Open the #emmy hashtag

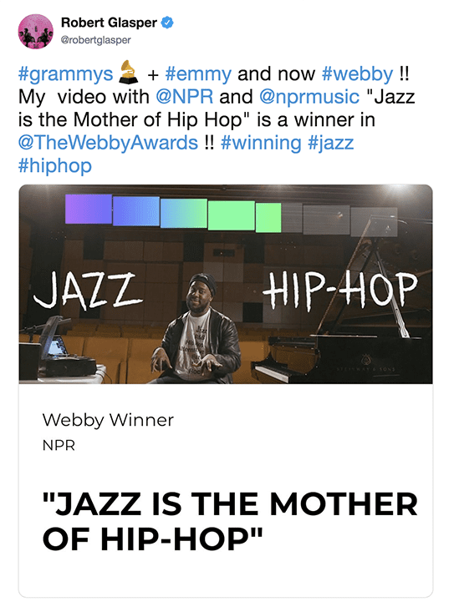click(x=198, y=74)
